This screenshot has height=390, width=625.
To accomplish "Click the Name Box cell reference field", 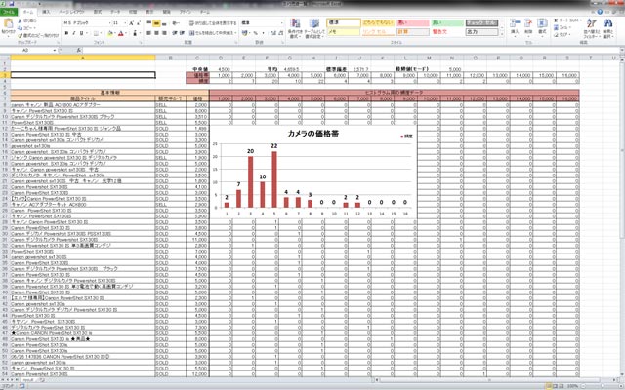I will point(26,50).
